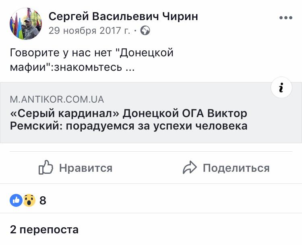Click the globe public privacy icon

145,31
